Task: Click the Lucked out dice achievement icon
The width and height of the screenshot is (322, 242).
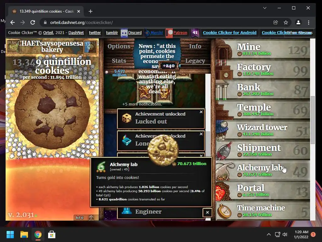Action: tap(126, 118)
